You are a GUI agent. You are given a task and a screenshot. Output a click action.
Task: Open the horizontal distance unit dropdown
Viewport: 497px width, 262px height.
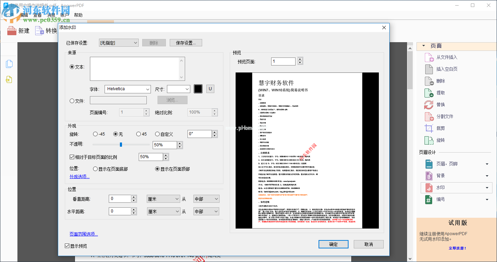163,211
